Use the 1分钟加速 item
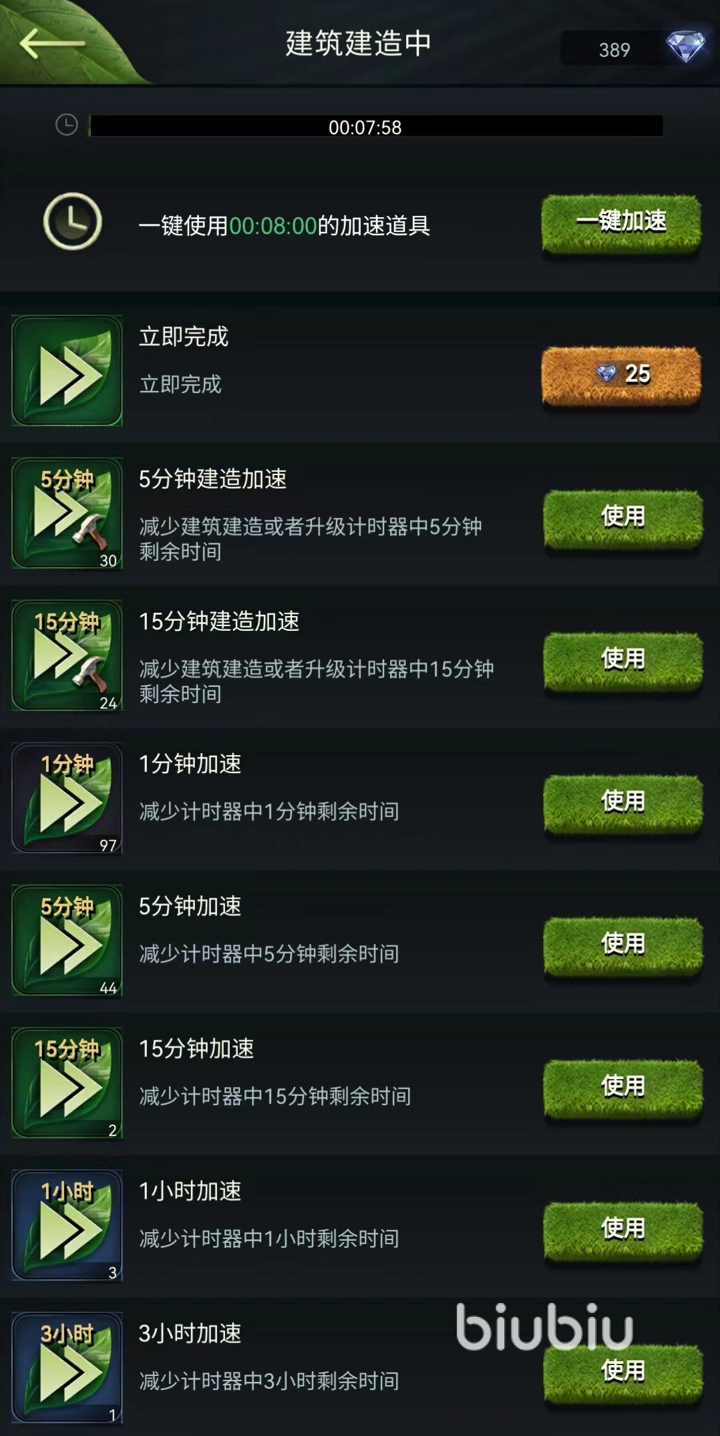 pyautogui.click(x=622, y=804)
